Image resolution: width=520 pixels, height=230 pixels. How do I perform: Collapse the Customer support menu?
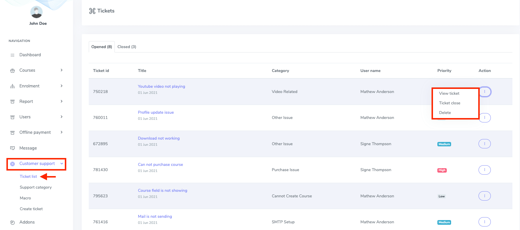(62, 164)
